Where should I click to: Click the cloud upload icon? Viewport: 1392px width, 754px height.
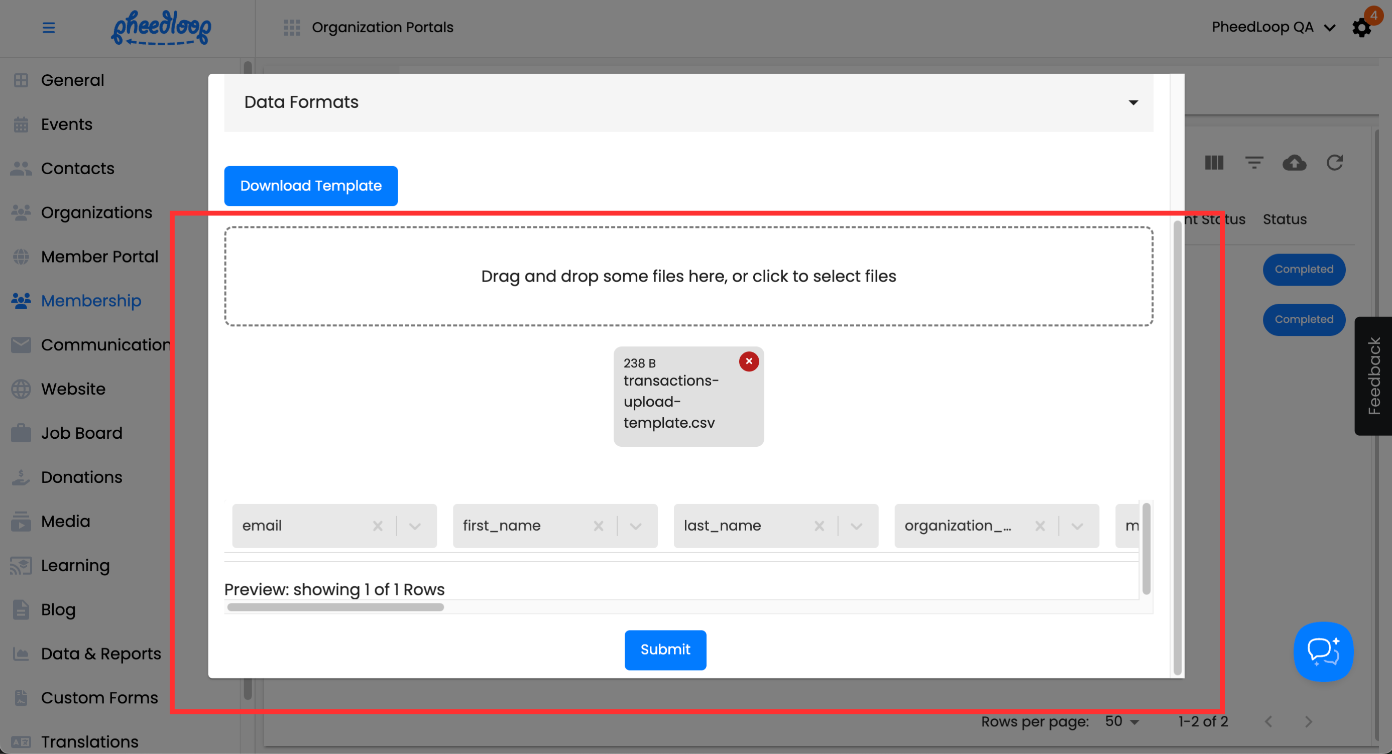(1294, 163)
